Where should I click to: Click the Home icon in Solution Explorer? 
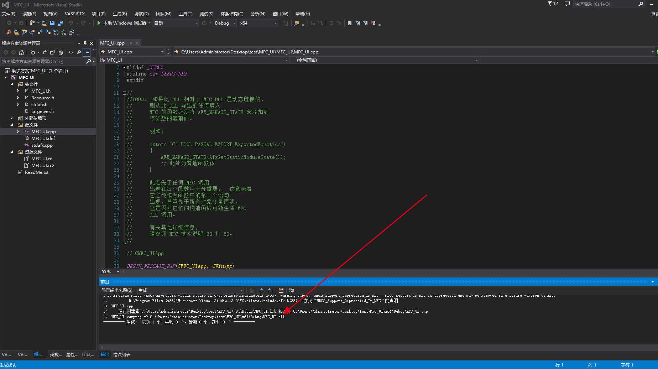[x=21, y=52]
